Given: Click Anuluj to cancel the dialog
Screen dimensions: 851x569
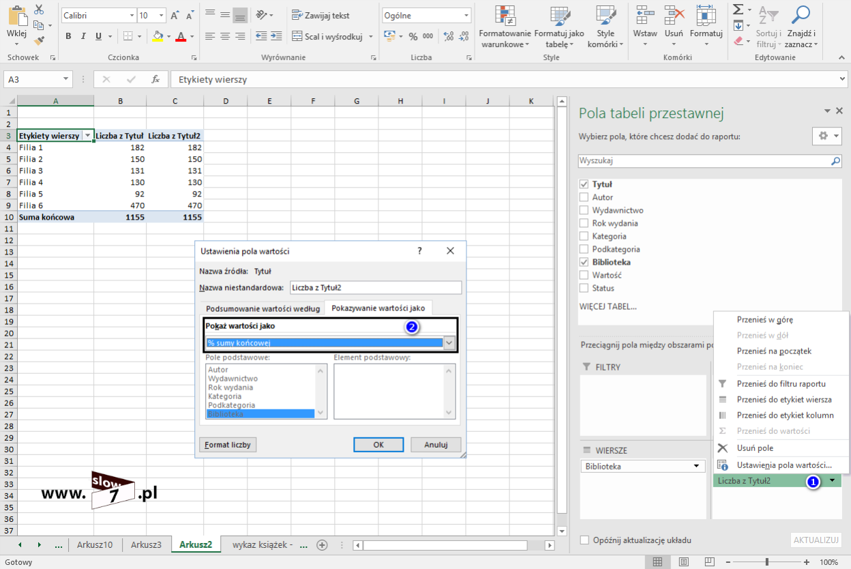Looking at the screenshot, I should 436,444.
